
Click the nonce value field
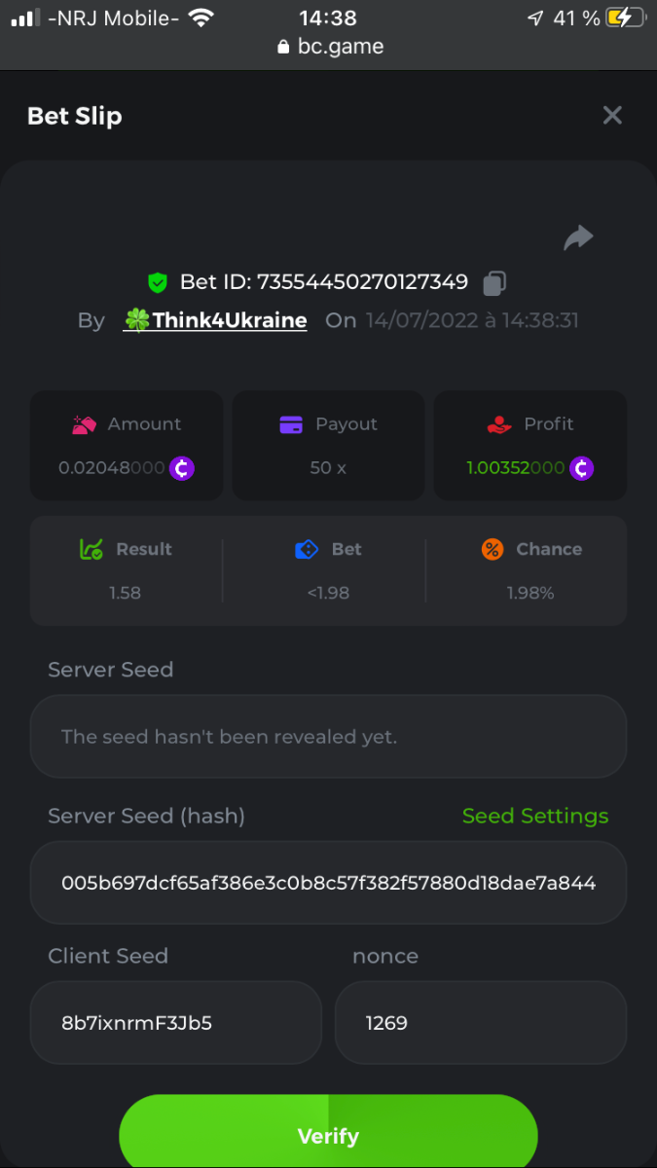pyautogui.click(x=480, y=1023)
